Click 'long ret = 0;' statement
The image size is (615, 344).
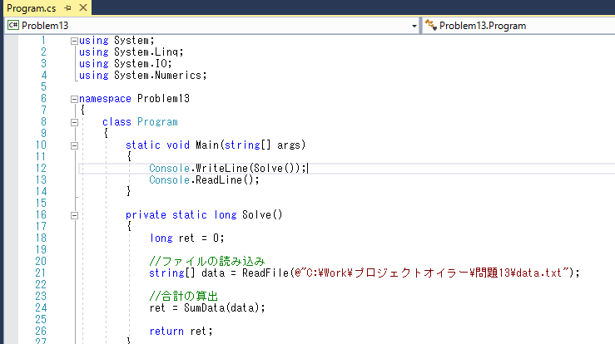point(186,238)
